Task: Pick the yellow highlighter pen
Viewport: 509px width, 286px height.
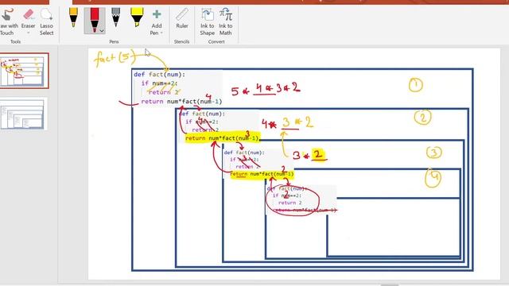Action: click(137, 17)
